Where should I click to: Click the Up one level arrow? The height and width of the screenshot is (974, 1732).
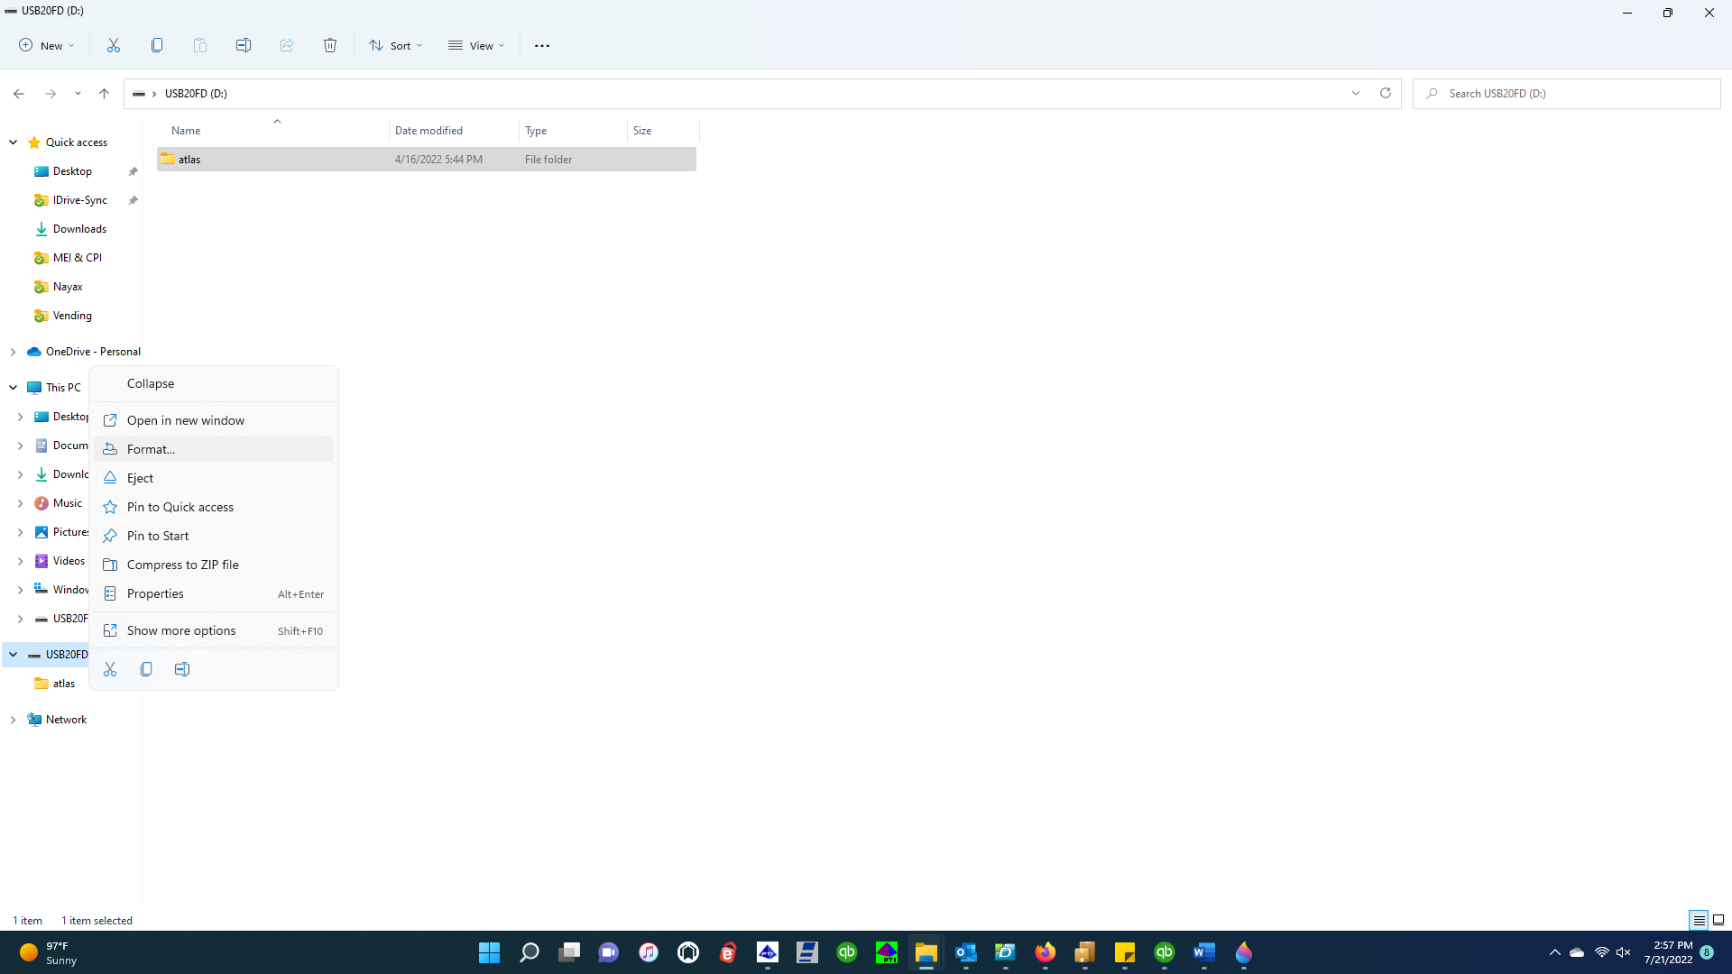(x=105, y=93)
